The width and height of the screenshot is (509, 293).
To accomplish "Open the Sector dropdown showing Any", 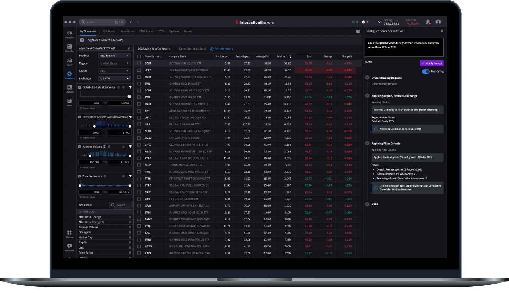I will [x=114, y=71].
